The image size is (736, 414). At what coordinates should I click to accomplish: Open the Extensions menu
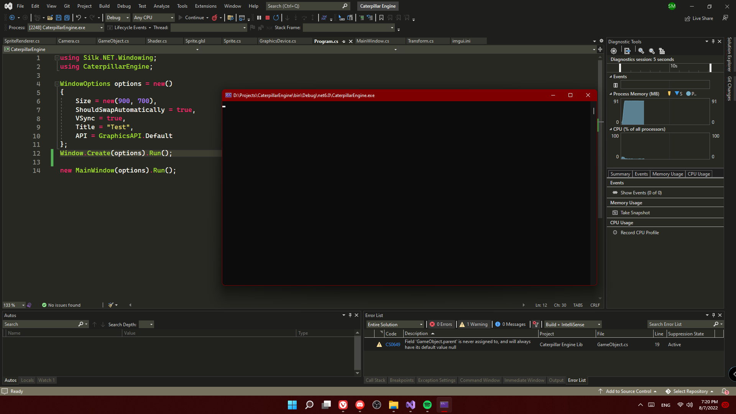click(205, 6)
